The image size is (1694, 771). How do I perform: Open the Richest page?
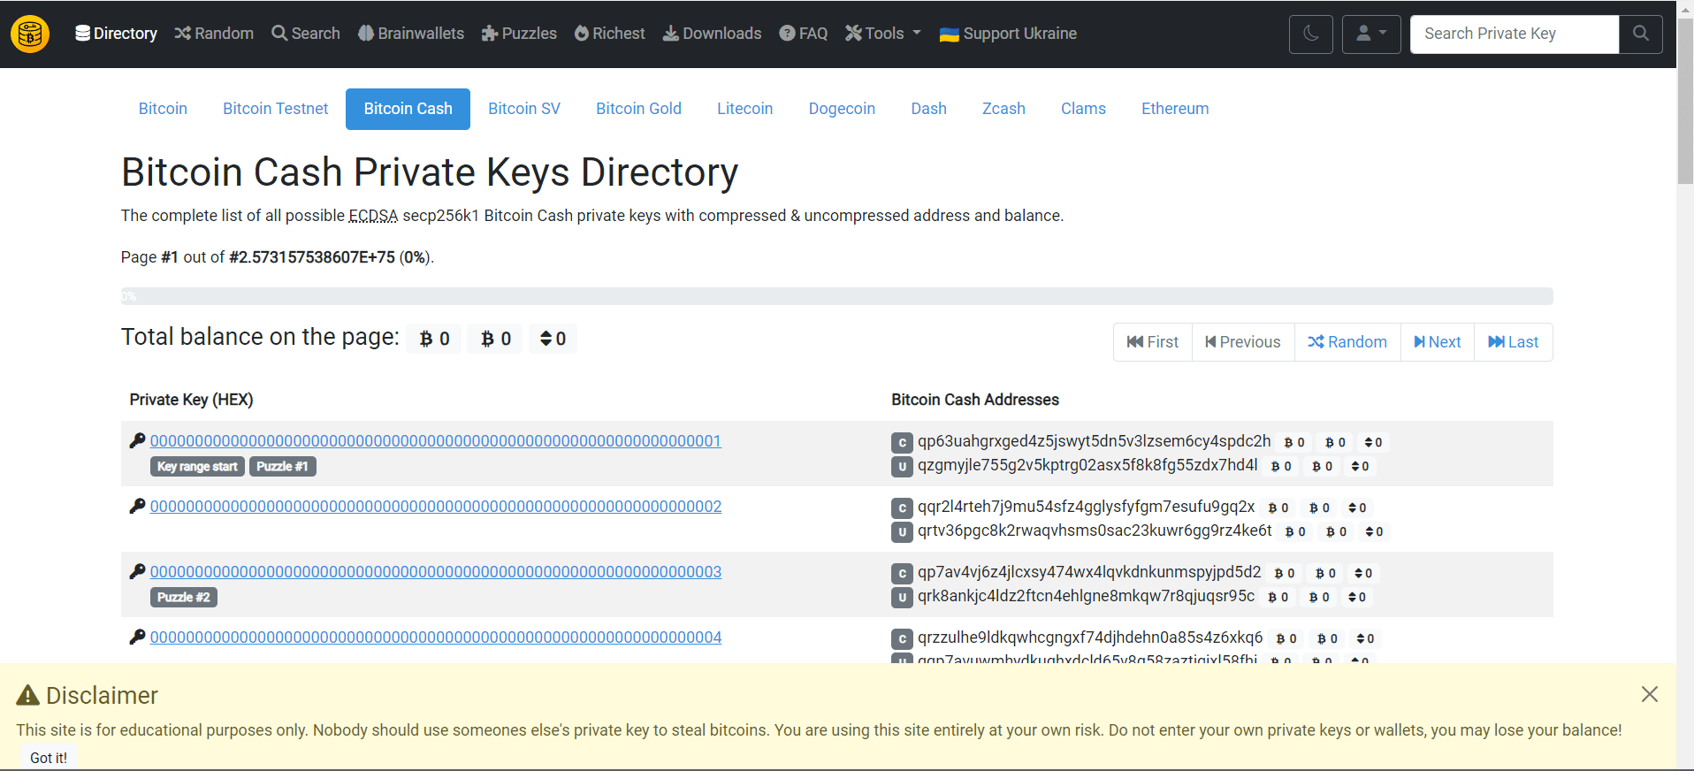[x=610, y=34]
